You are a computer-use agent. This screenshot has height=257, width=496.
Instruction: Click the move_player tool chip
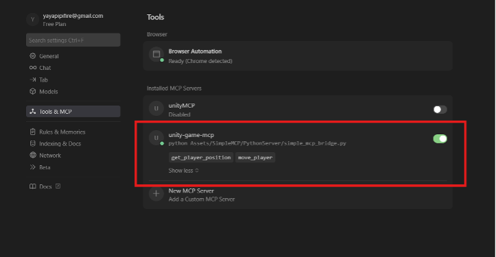pos(255,158)
